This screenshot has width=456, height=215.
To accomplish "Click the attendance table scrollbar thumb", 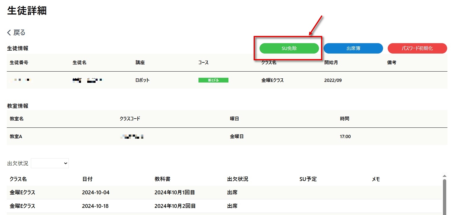I will click(444, 195).
